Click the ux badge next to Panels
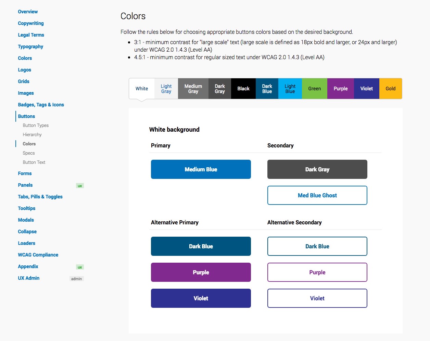430x341 pixels. pyautogui.click(x=80, y=186)
